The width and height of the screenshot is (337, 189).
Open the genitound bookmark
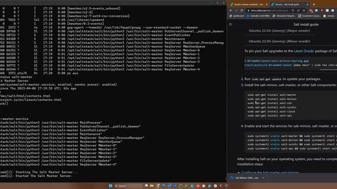click(x=236, y=16)
